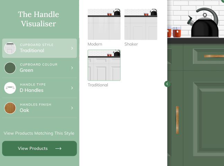Click the black kettle in kitchen preview
224x166 pixels.
coord(203,23)
